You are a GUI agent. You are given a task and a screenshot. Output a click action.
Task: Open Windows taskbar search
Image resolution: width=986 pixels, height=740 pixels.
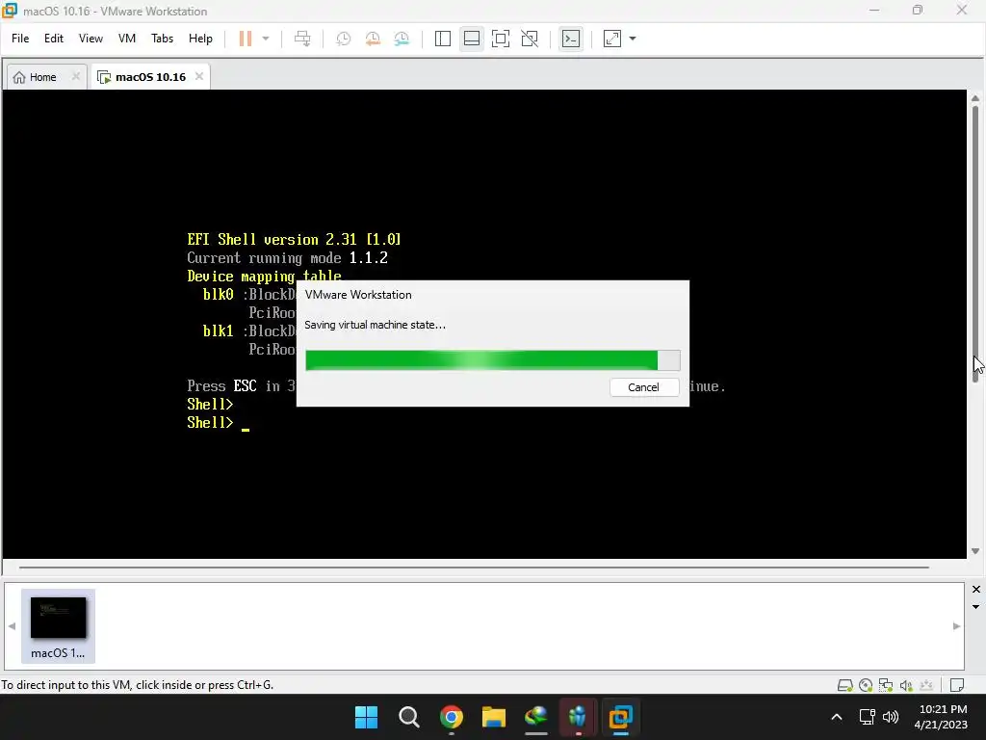408,717
